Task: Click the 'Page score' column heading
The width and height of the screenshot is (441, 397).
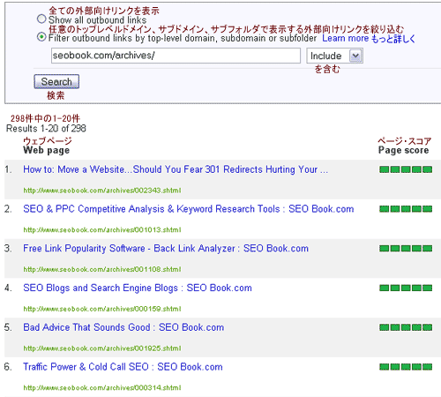Action: (x=403, y=150)
